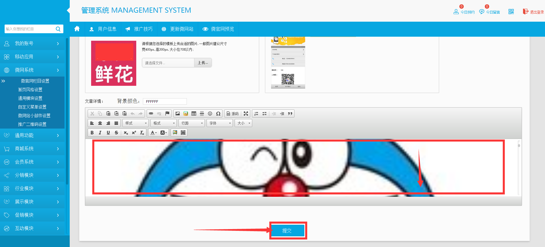Screen dimensions: 545x247
Task: Open the 推广技巧 navigation tab
Action: pos(139,29)
